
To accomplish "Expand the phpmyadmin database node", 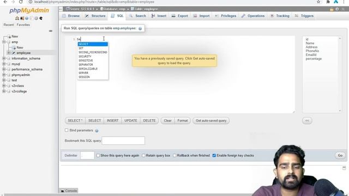I will coord(4,75).
